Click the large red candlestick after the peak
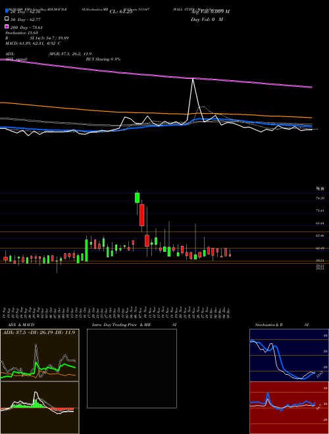The height and width of the screenshot is (434, 329). tap(142, 215)
